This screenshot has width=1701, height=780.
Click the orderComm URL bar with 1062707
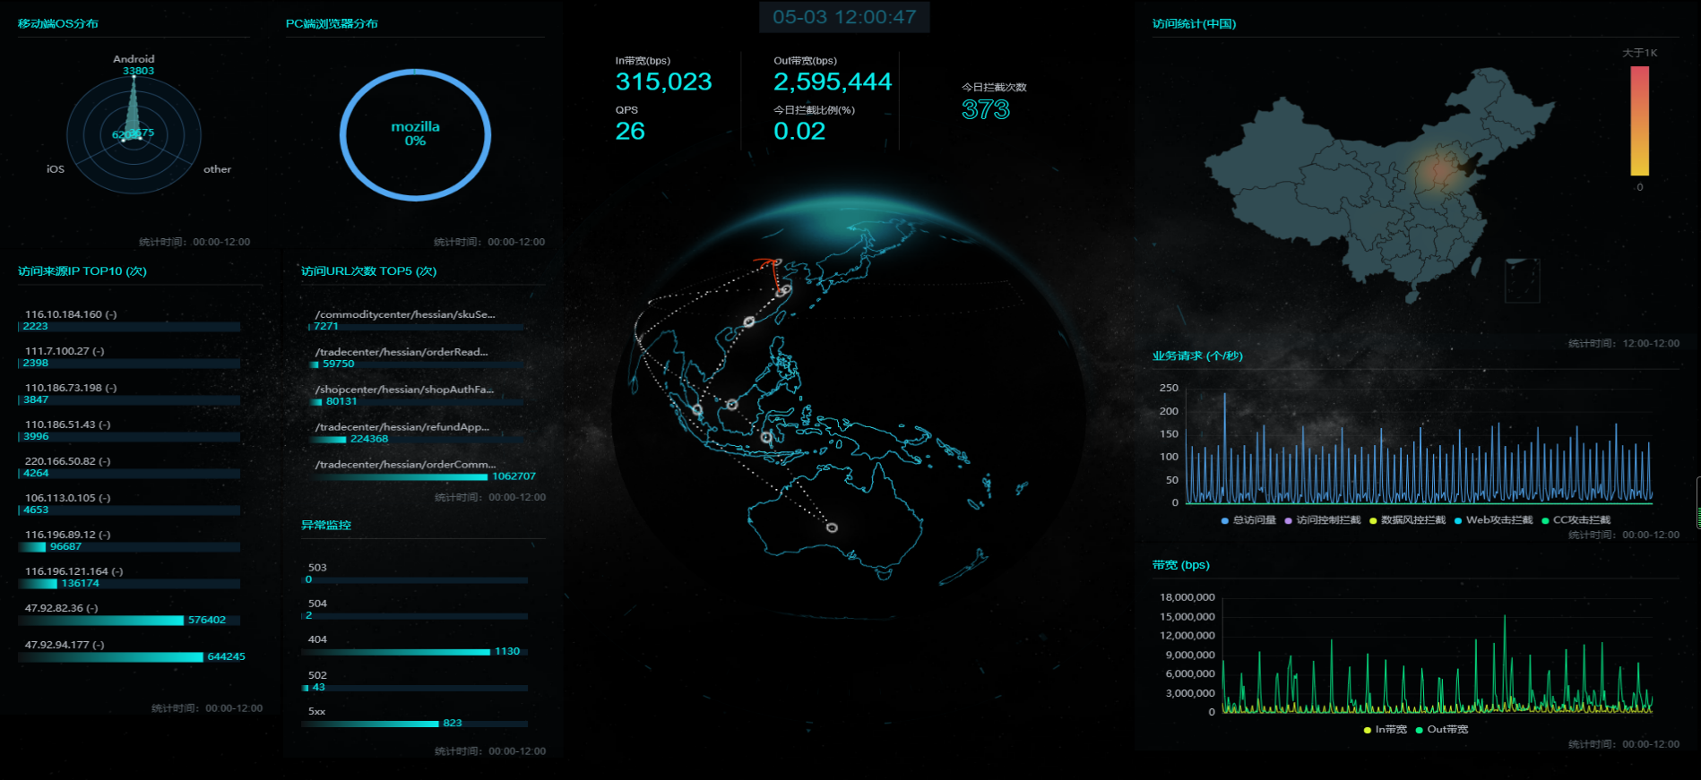point(401,477)
